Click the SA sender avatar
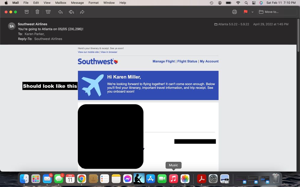The image size is (300, 187). tap(12, 26)
